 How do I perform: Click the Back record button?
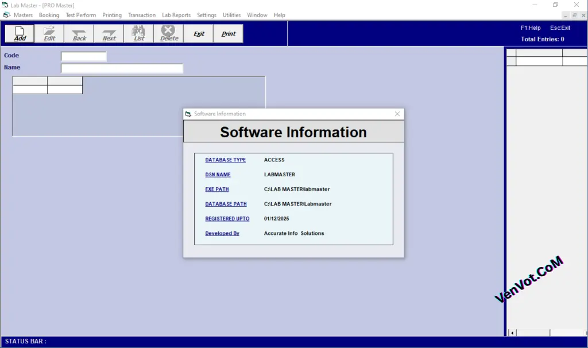[x=79, y=34]
